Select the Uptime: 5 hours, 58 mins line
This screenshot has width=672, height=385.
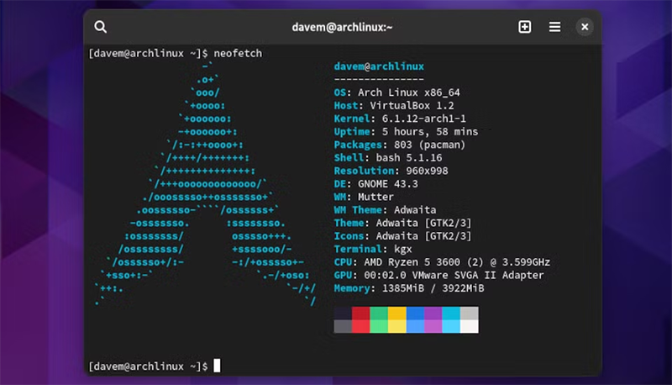(x=406, y=132)
